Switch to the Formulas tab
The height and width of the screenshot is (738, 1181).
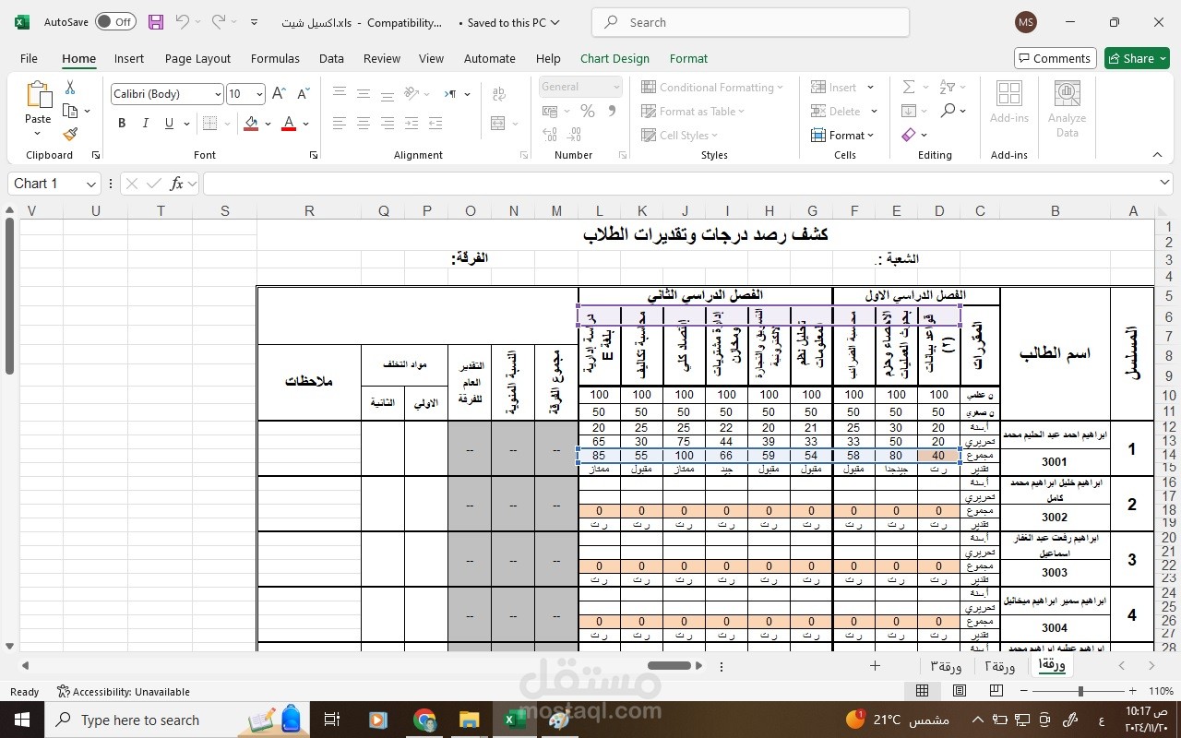click(x=275, y=58)
